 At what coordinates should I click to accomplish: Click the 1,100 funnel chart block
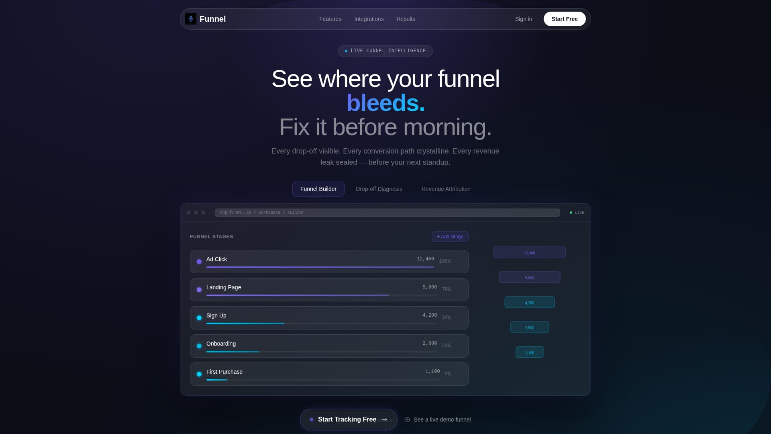tap(529, 352)
